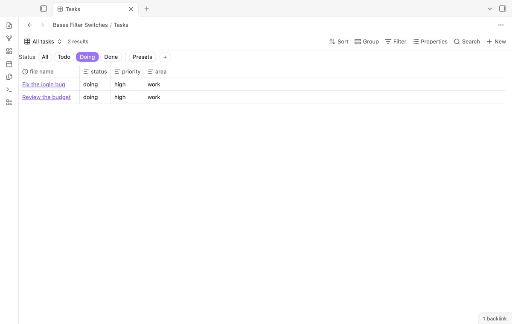Open the Filter menu

[396, 41]
